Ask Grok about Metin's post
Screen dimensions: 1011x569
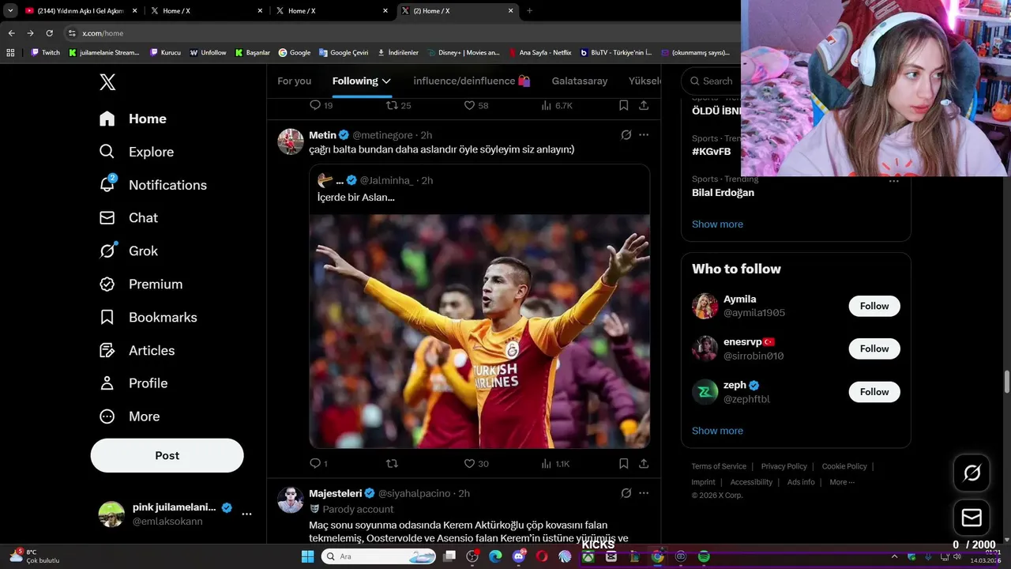(626, 135)
